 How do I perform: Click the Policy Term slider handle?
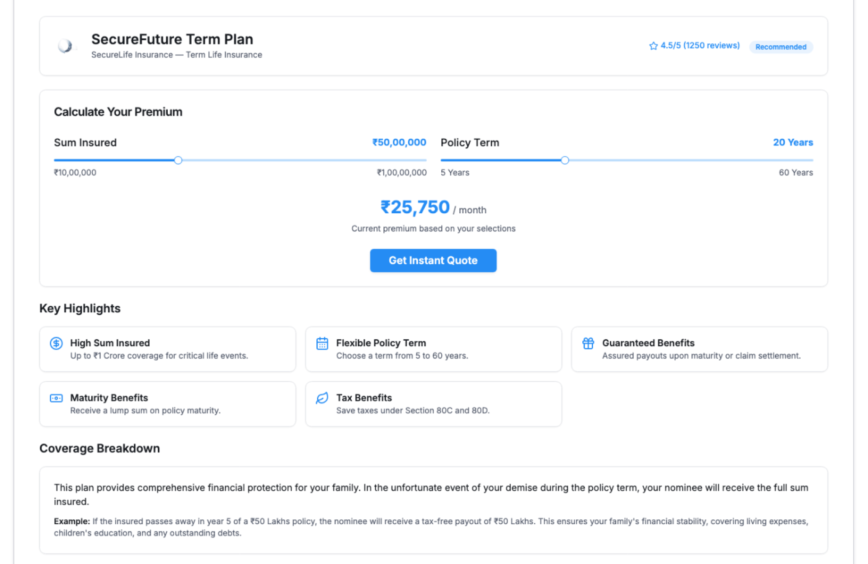[565, 160]
